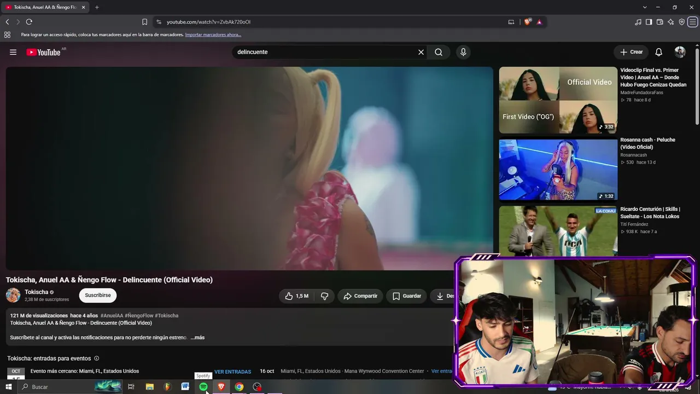Screen dimensions: 700x394
Task: Open the YouTube guide hamburger menu
Action: point(13,52)
